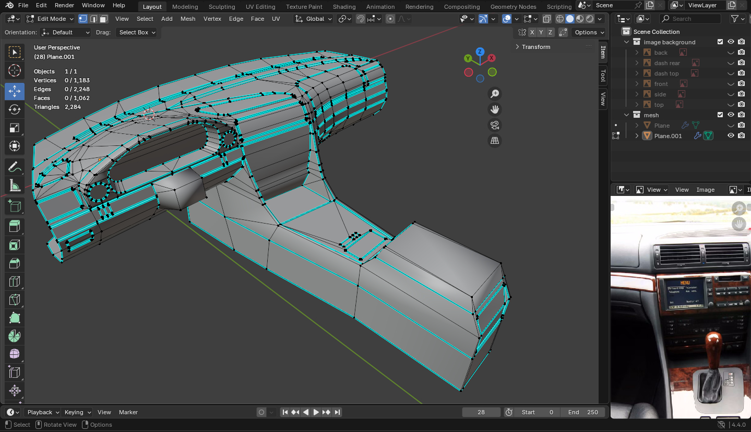Hide image background collection via eye icon
The image size is (751, 432).
point(731,42)
